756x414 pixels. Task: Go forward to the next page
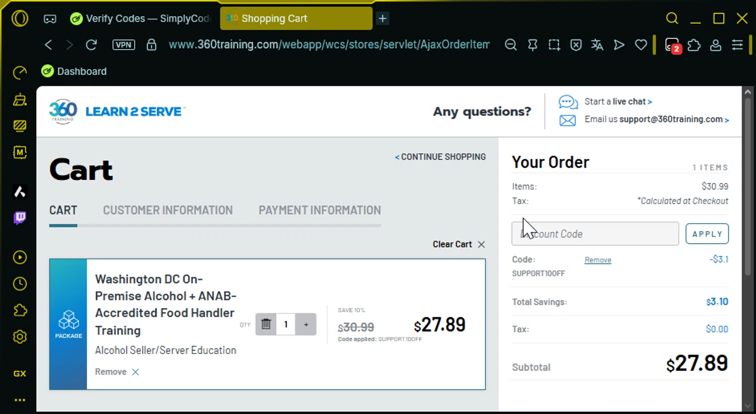pos(70,45)
